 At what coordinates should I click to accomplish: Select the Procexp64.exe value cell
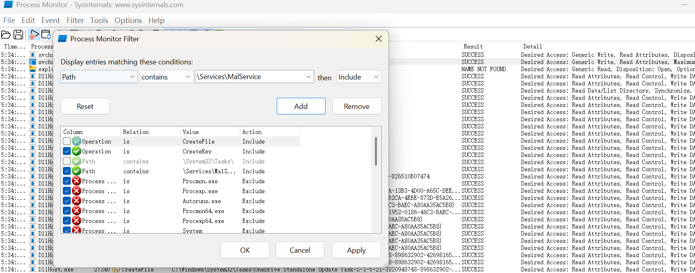[x=204, y=221]
